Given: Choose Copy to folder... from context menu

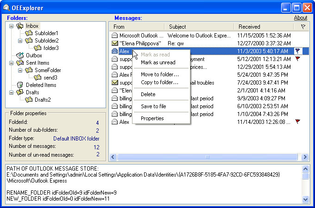Looking at the screenshot, I should pyautogui.click(x=161, y=82).
